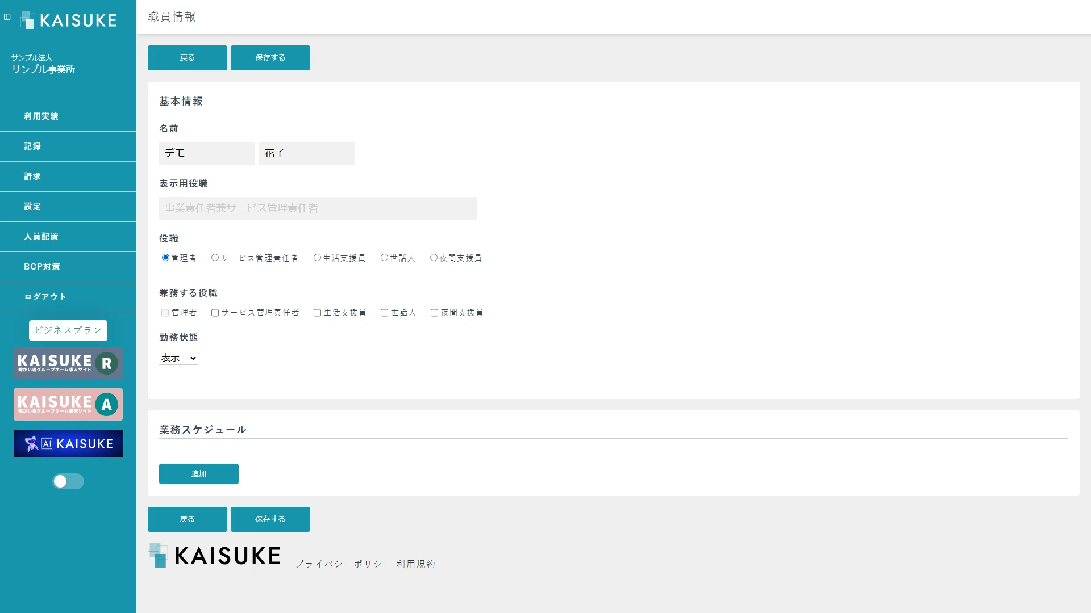The width and height of the screenshot is (1091, 613).
Task: Check 生活支援員 under 兼務する役職
Action: coord(317,313)
